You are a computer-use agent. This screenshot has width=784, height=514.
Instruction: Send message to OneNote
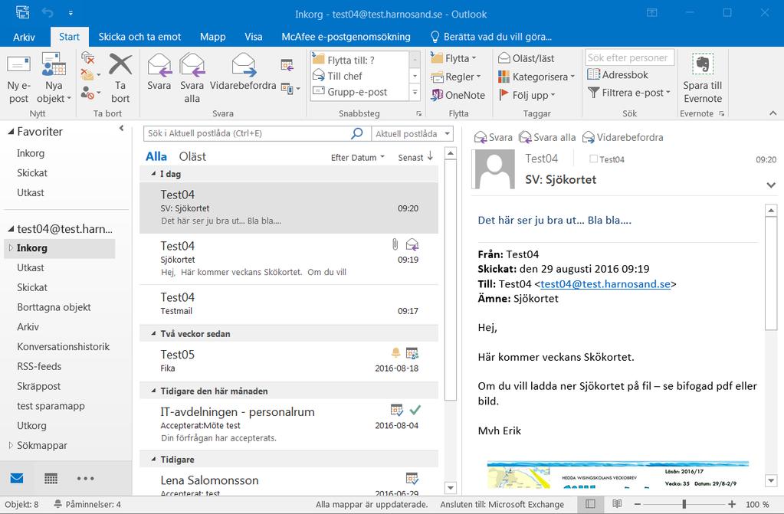[458, 95]
